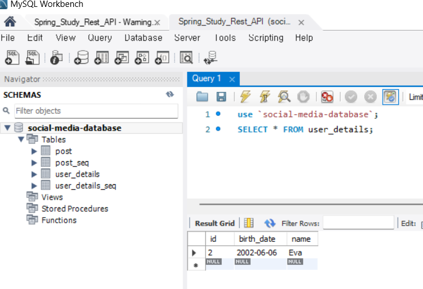Switch to Spring_Study_Rest_API - Warning tab

click(93, 22)
